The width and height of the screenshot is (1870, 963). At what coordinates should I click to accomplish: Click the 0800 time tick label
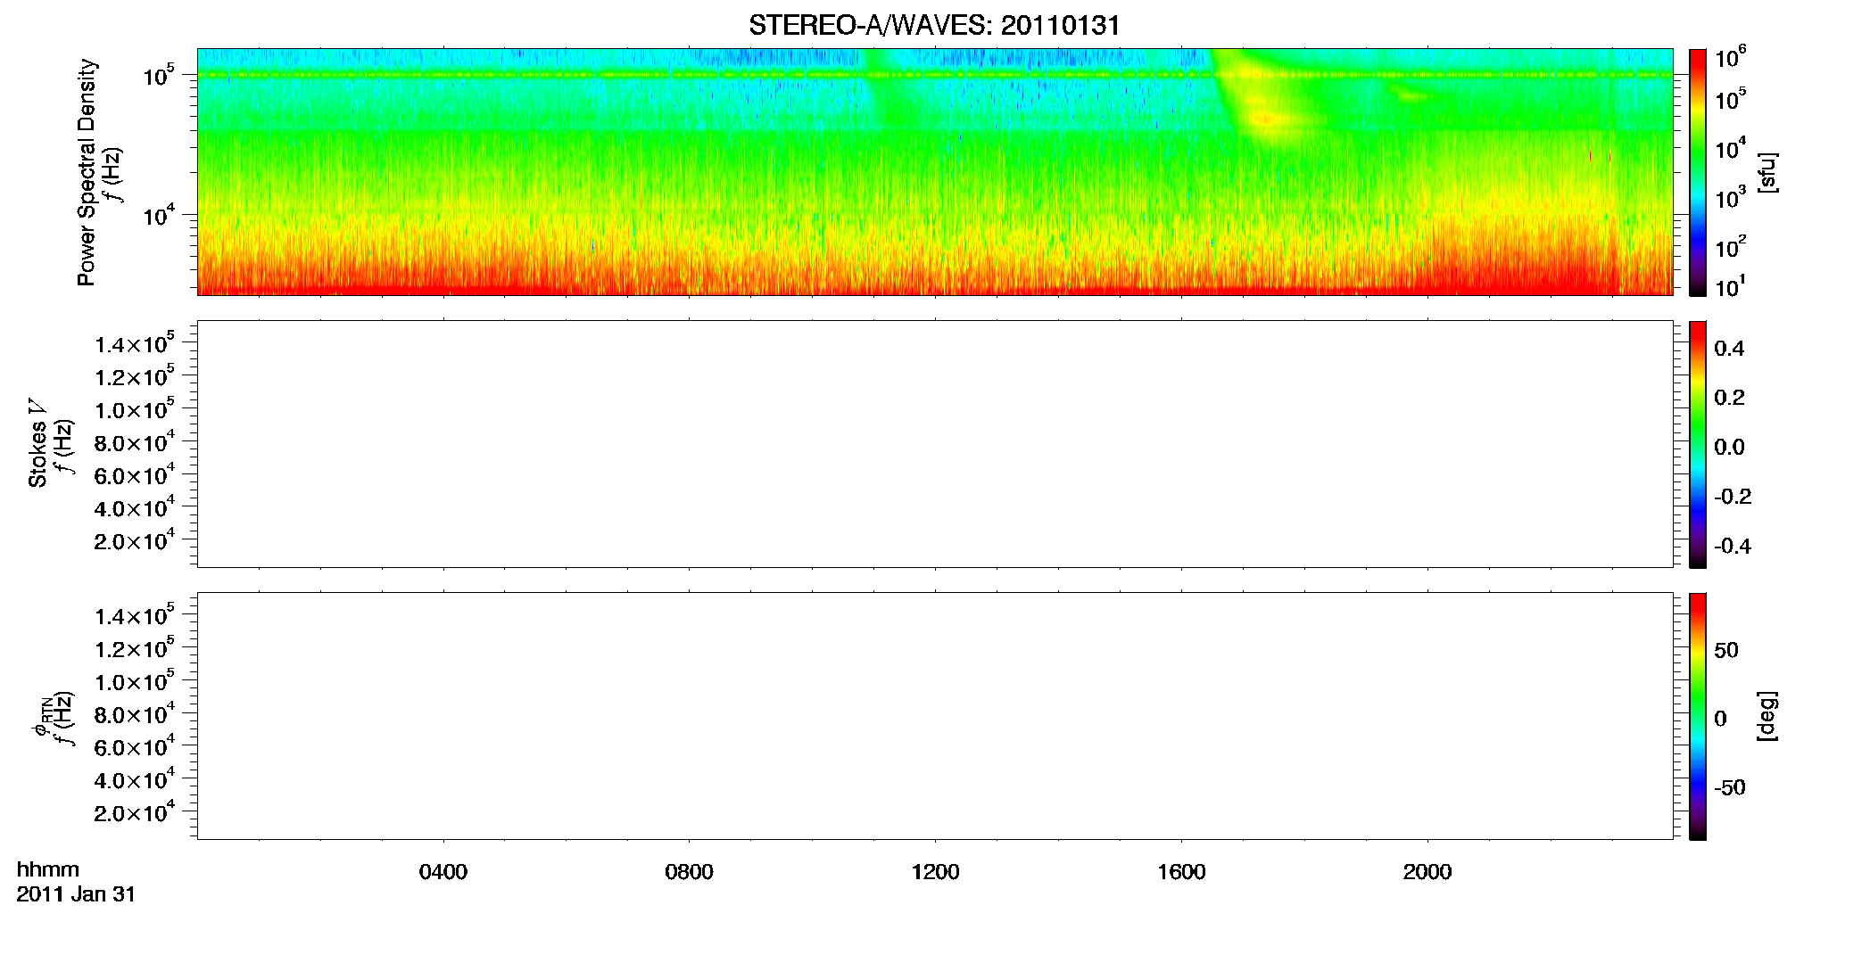689,872
